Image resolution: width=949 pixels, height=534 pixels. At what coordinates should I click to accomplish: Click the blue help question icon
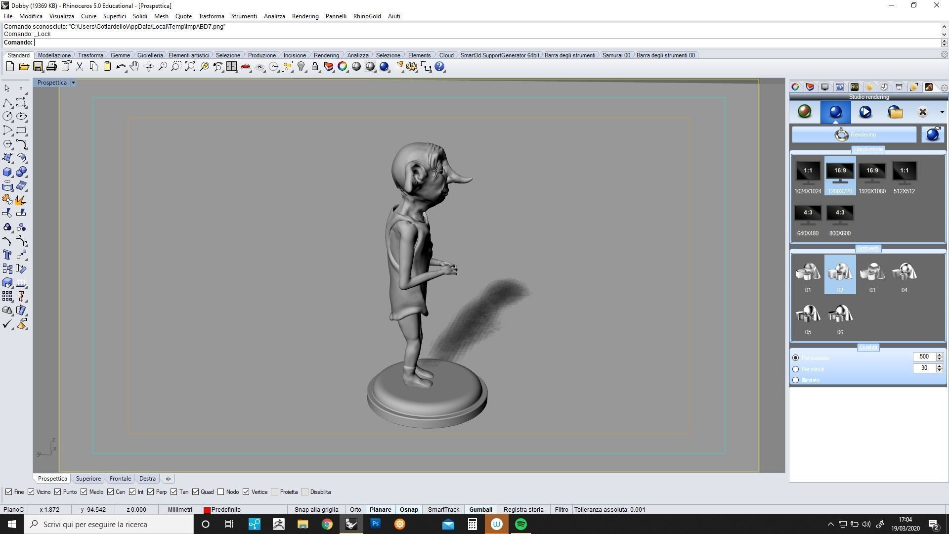coord(439,67)
